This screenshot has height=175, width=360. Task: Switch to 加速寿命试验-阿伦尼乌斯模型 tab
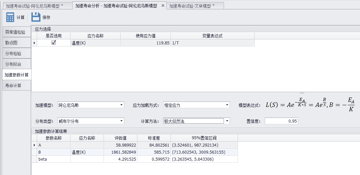click(37, 6)
